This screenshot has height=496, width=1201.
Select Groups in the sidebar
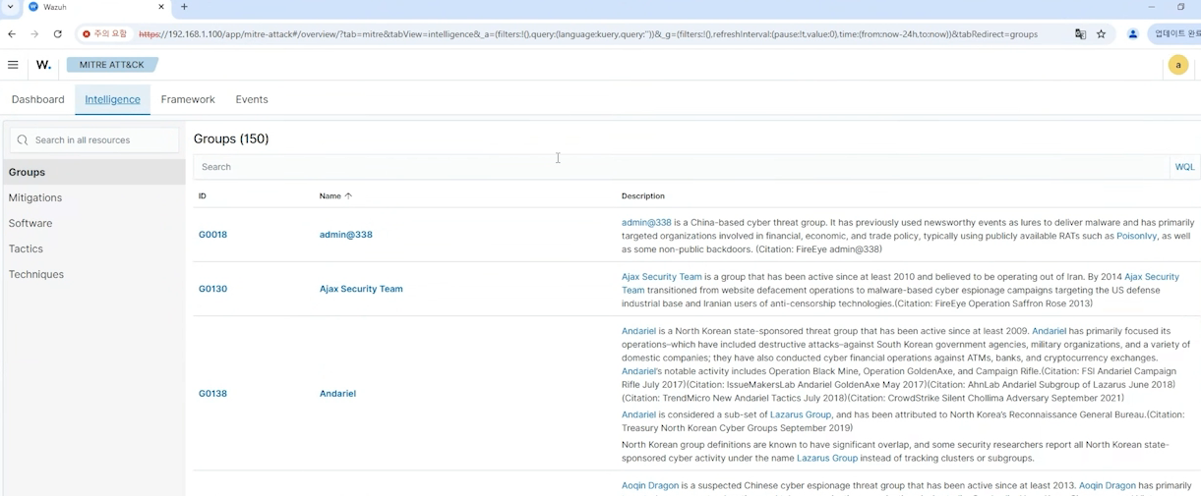(94, 172)
